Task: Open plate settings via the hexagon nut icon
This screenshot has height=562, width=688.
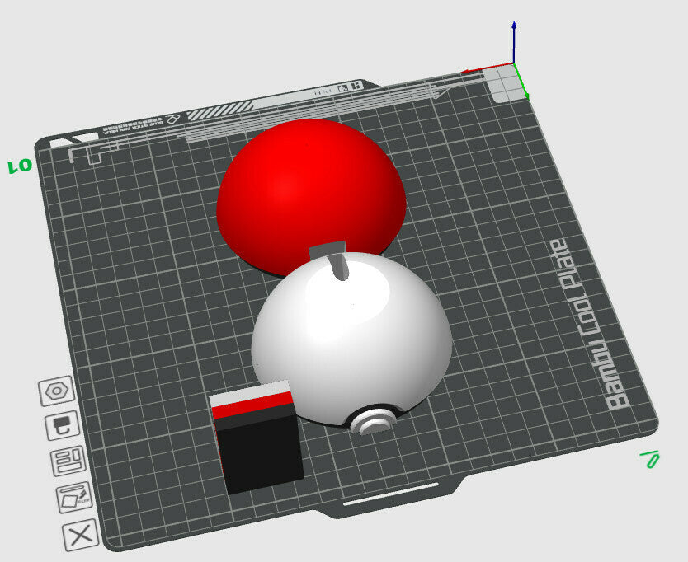Action: pyautogui.click(x=57, y=391)
